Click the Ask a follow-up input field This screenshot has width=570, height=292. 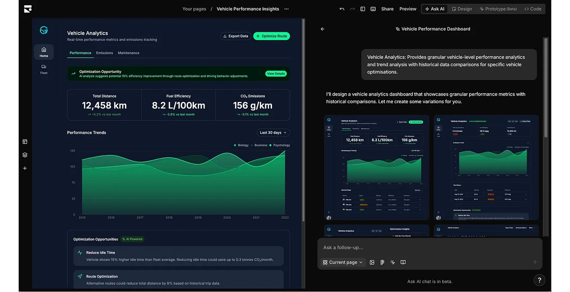429,248
